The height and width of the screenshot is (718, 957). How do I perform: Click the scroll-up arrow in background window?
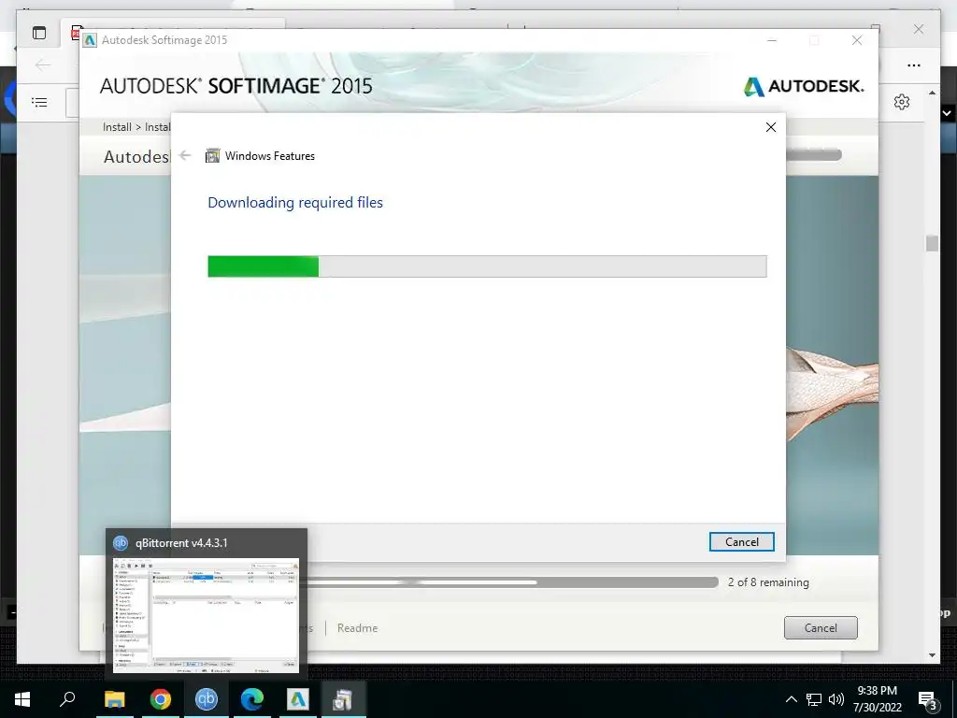pyautogui.click(x=932, y=93)
